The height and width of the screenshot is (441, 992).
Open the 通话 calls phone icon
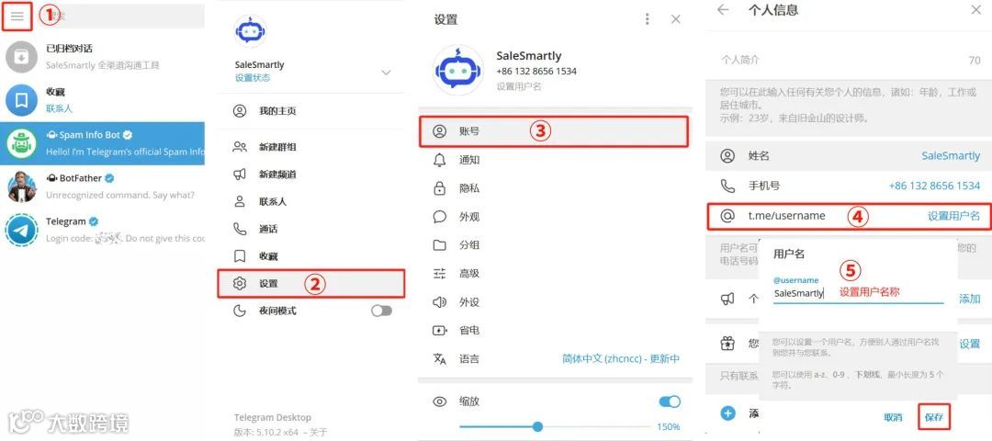[x=240, y=229]
